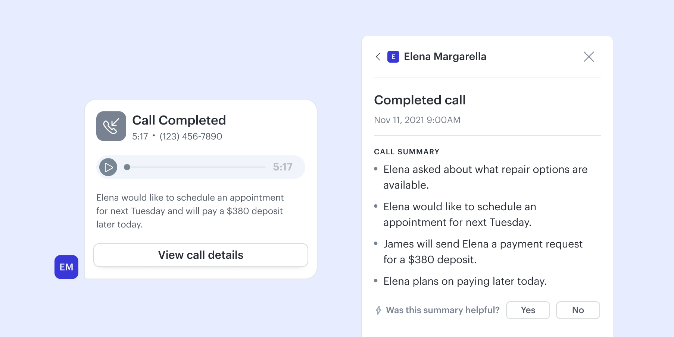Click the 5:17 duration in audio player

tap(282, 167)
